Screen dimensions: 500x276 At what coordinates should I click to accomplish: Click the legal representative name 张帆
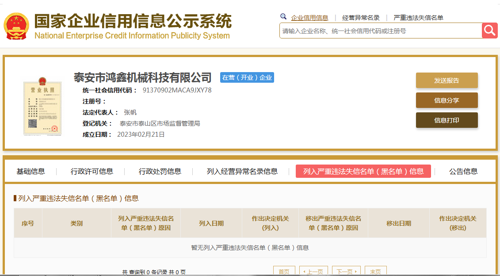coord(130,112)
